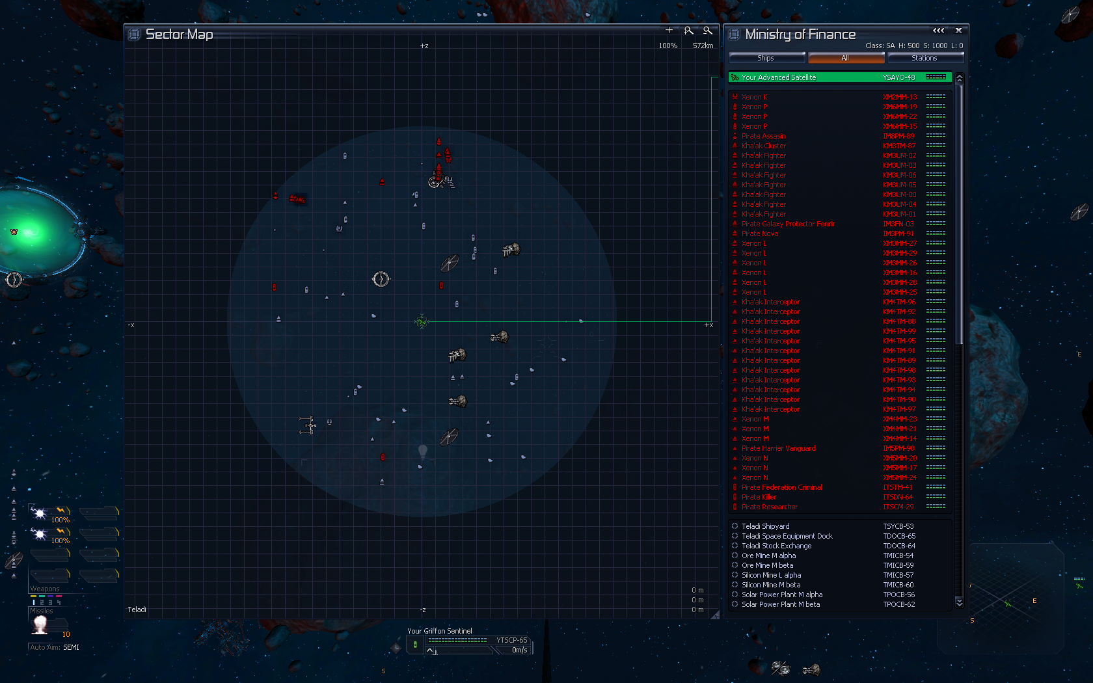Viewport: 1093px width, 683px height.
Task: Click Teladi Shipyard row circle icon
Action: point(735,526)
